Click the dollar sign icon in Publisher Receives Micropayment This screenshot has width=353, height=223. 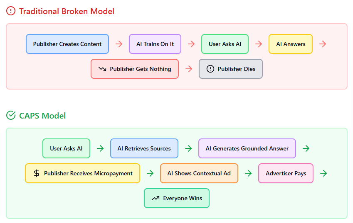click(x=37, y=173)
